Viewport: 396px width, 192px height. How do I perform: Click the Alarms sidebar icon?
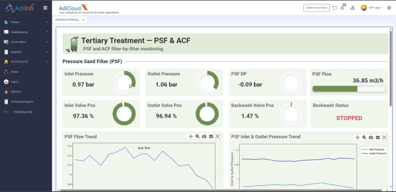pos(6,92)
